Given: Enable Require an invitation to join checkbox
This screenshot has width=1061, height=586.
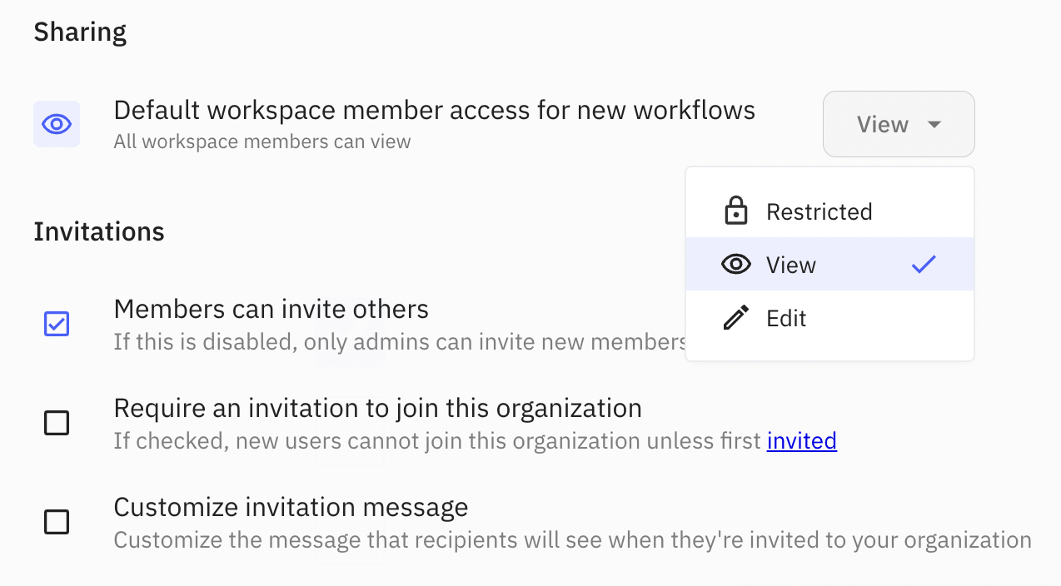Looking at the screenshot, I should tap(57, 424).
